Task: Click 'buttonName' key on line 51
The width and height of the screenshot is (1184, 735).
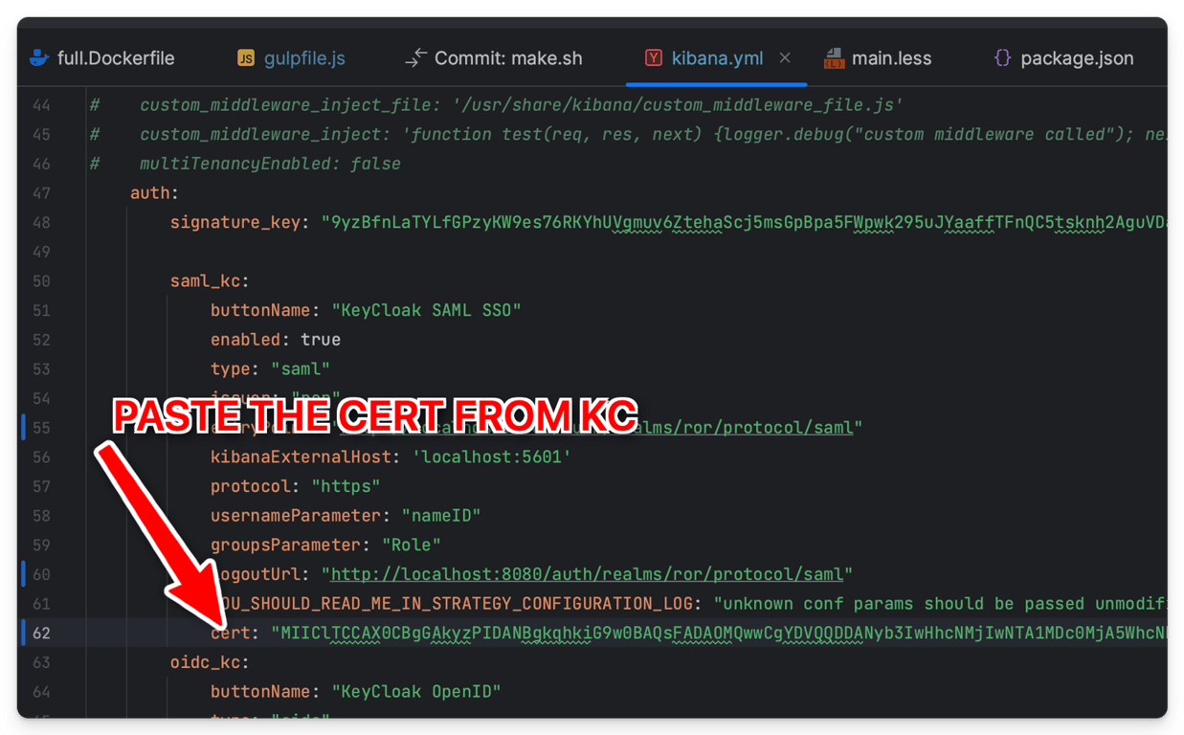Action: click(x=260, y=310)
